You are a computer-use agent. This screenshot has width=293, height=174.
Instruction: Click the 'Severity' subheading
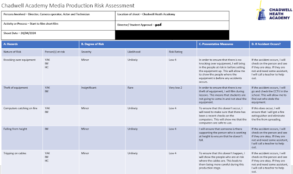86,52
